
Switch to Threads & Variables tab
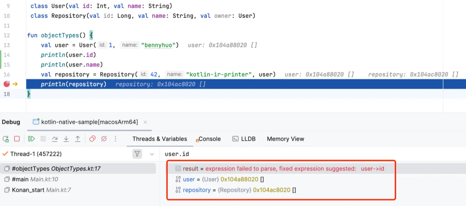[160, 139]
